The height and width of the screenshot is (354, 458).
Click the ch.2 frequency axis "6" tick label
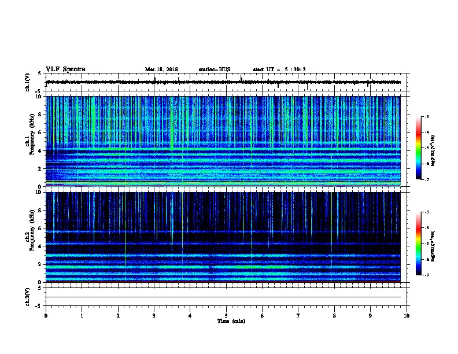[40, 228]
